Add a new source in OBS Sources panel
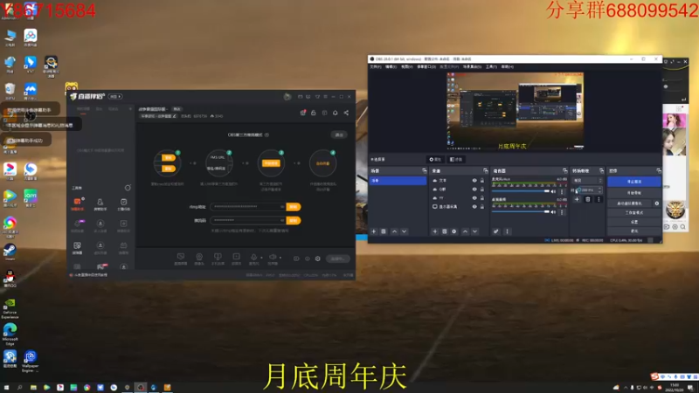The image size is (699, 393). [434, 231]
